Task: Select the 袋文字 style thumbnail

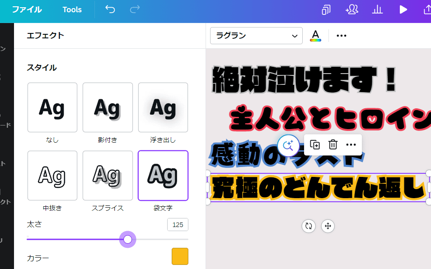Action: click(x=163, y=176)
